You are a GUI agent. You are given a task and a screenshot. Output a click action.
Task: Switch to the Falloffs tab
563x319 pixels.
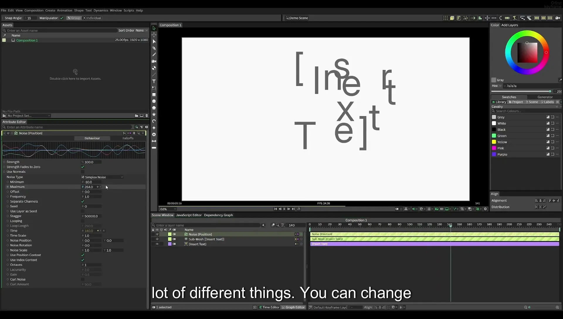tap(128, 138)
